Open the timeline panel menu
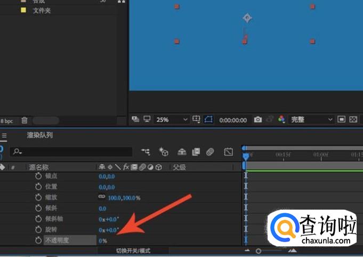 pyautogui.click(x=4, y=136)
